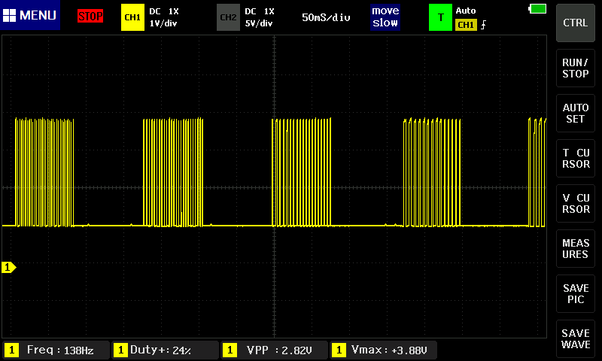The width and height of the screenshot is (602, 361).
Task: Tap the yellow 1 badge beside Freq
Action: (x=11, y=350)
